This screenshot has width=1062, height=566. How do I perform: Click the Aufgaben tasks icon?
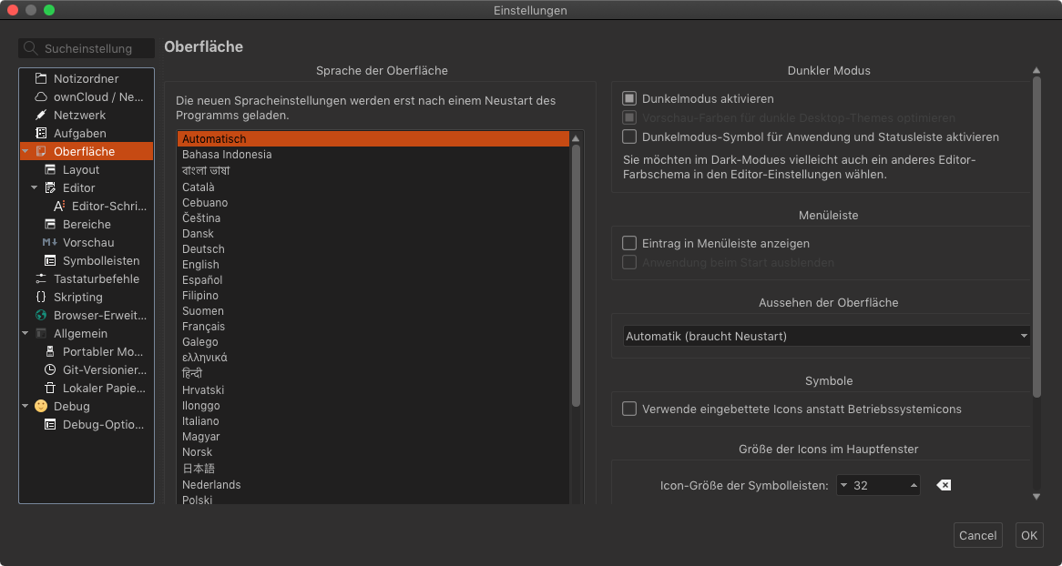41,134
